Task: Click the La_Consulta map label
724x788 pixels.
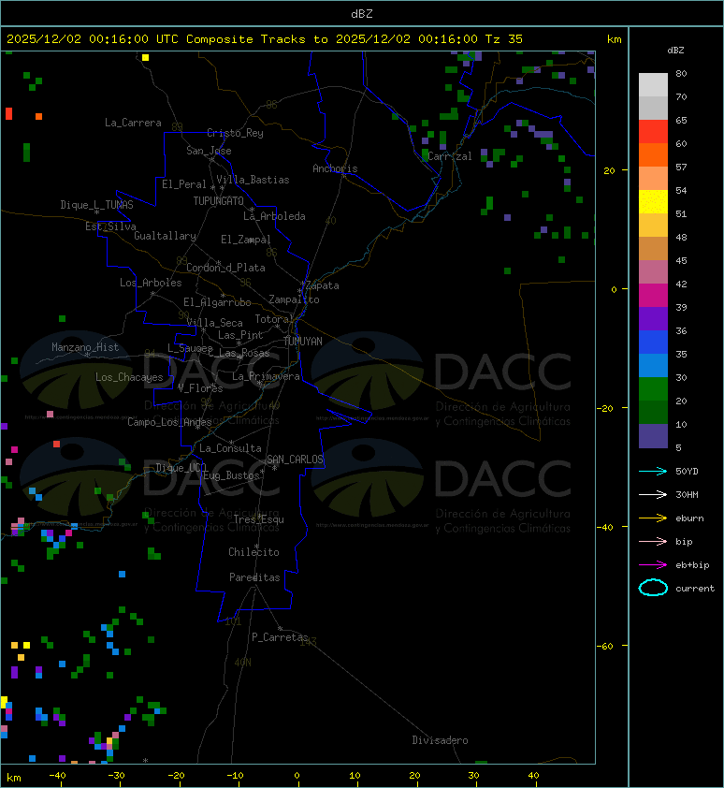Action: tap(230, 448)
